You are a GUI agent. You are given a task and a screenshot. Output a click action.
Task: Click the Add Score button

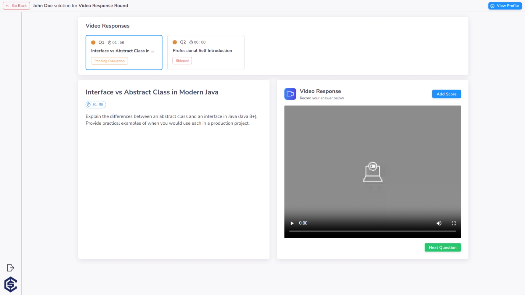(446, 94)
